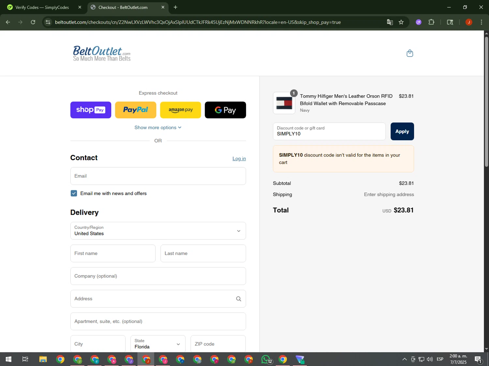This screenshot has height=366, width=489.
Task: Focus the Email input field
Action: [158, 176]
